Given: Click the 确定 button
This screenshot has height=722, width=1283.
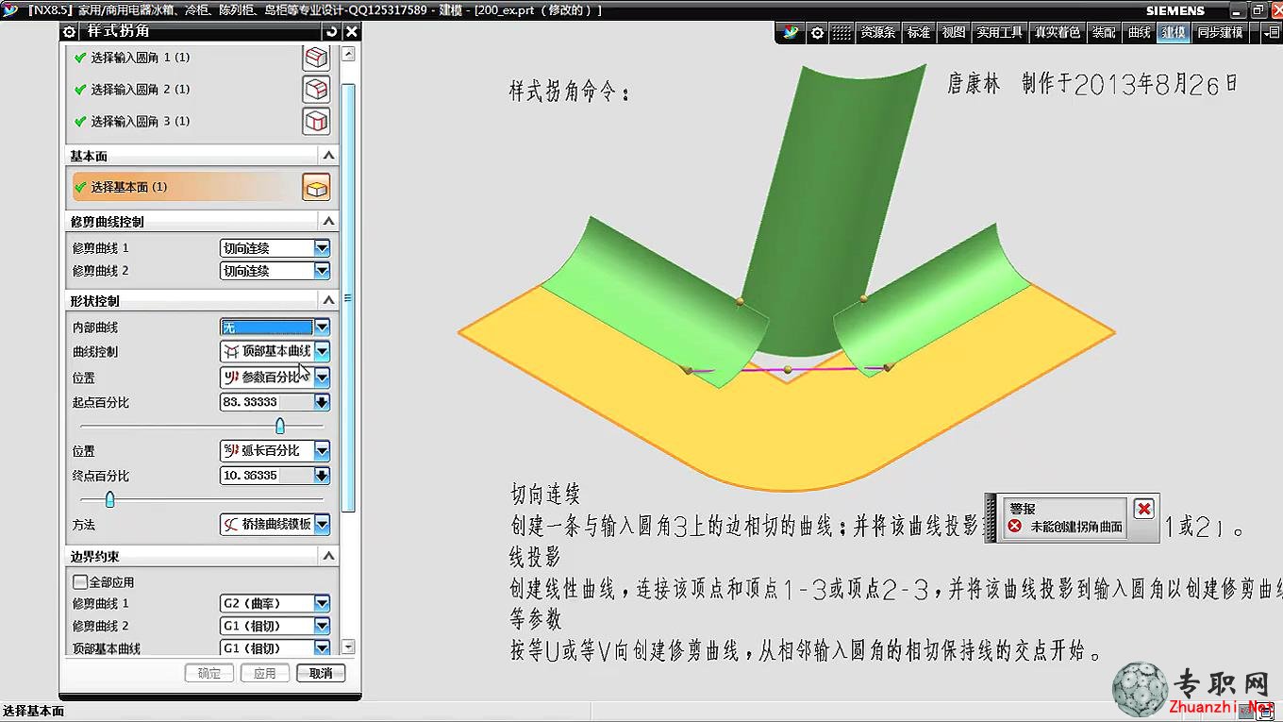Looking at the screenshot, I should click(x=208, y=673).
